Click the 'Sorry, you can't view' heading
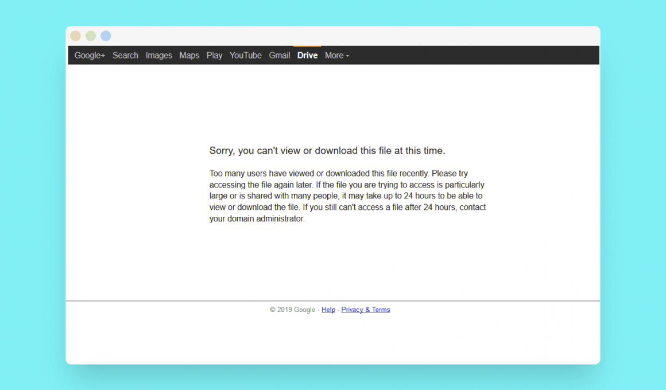Viewport: 666px width, 390px height. [x=327, y=151]
